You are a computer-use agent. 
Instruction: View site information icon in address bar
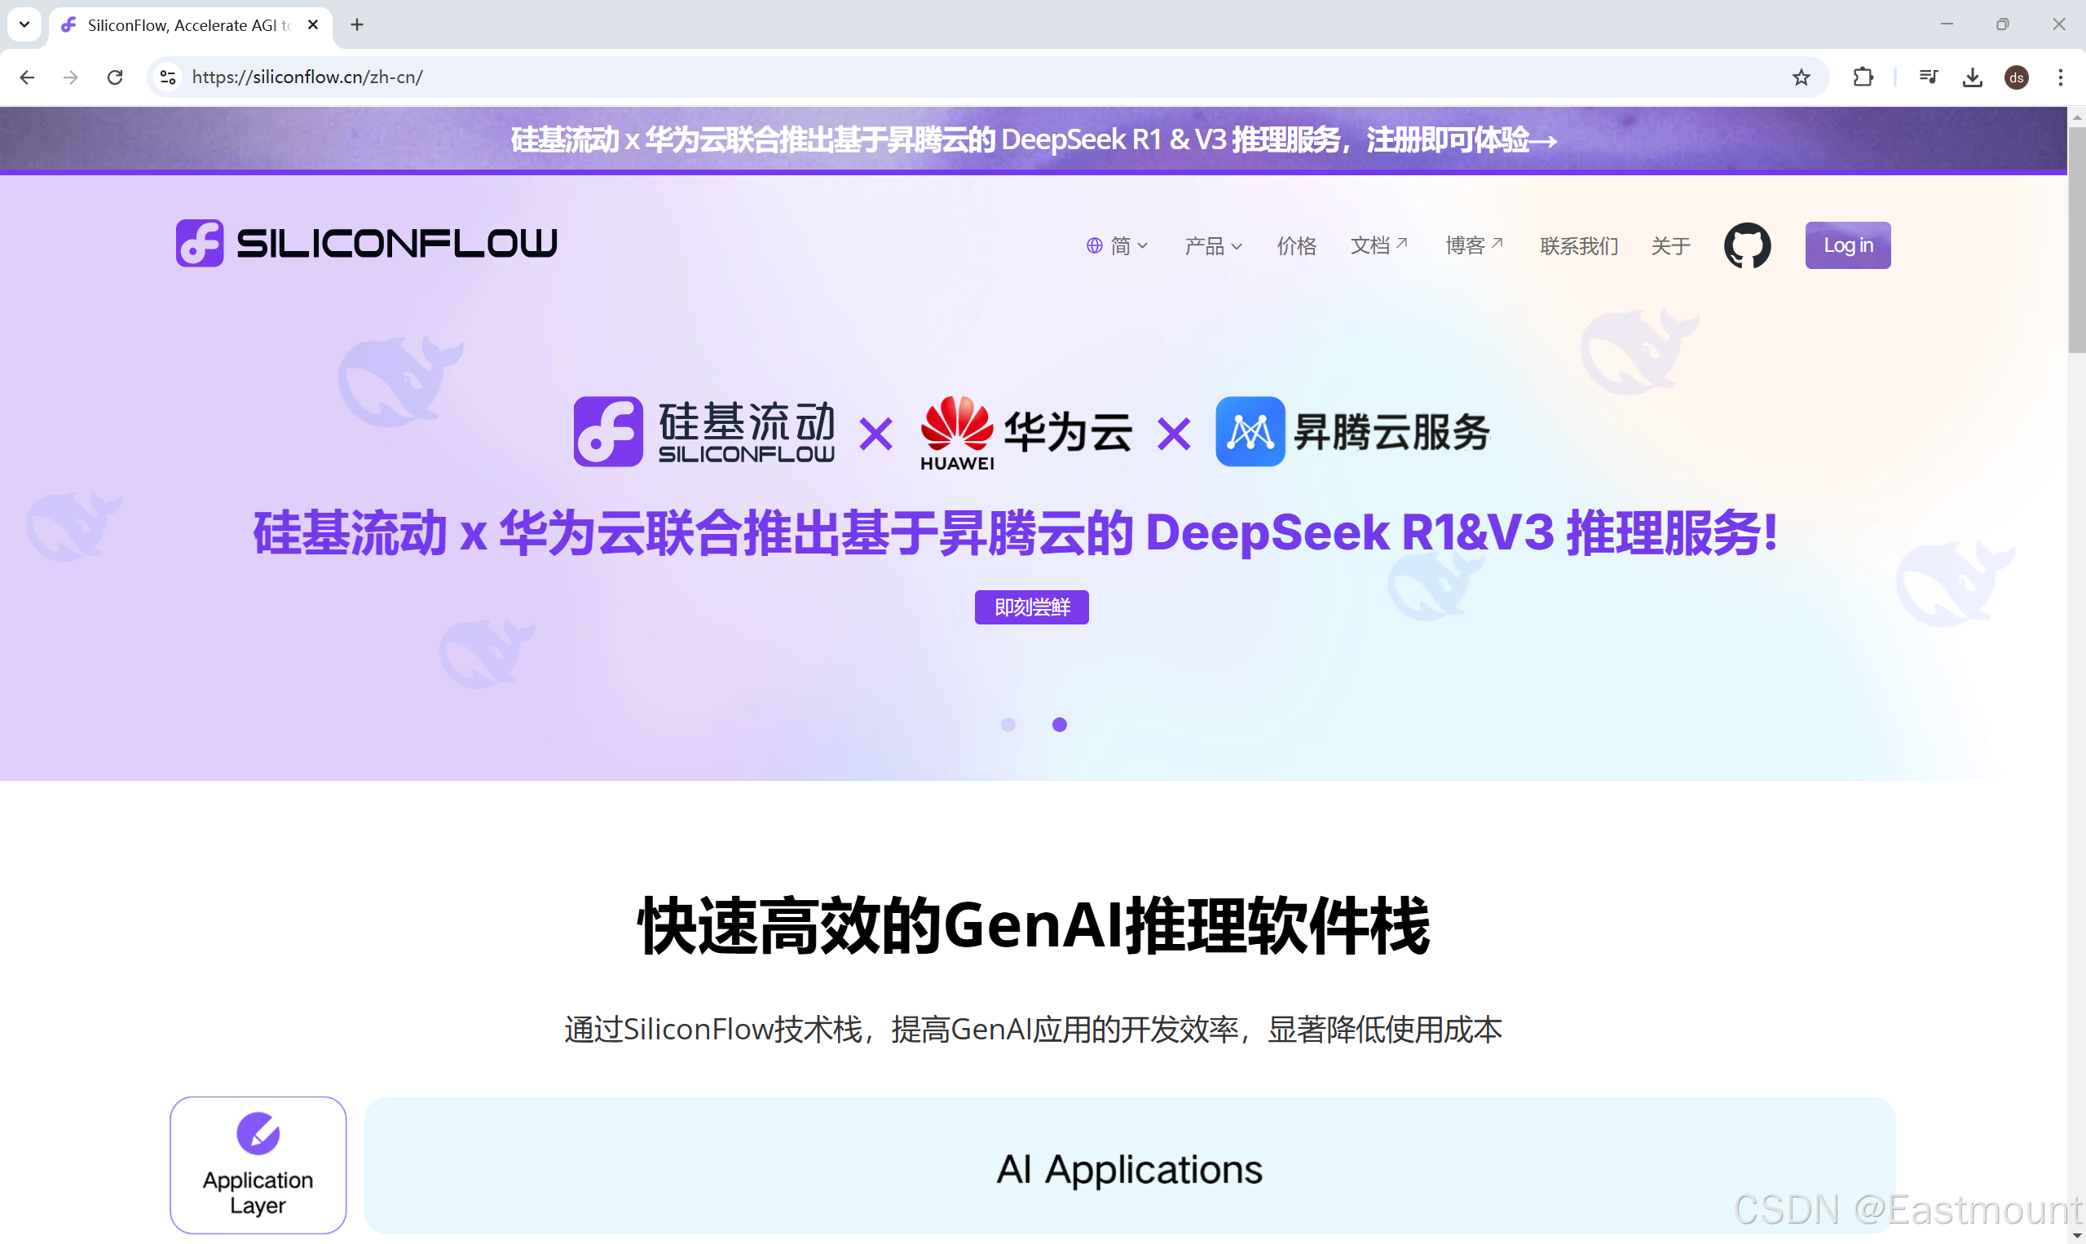(x=168, y=77)
